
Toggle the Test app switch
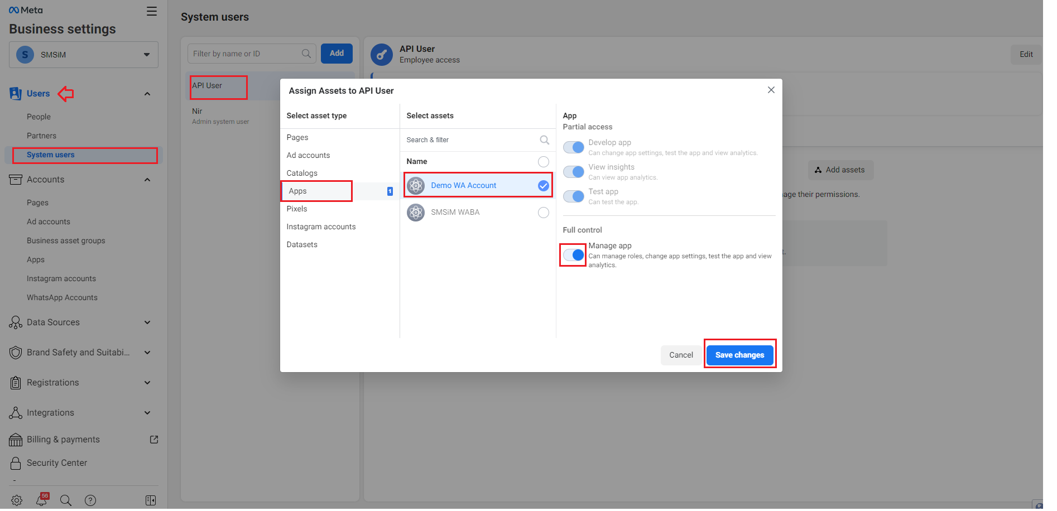pyautogui.click(x=574, y=196)
